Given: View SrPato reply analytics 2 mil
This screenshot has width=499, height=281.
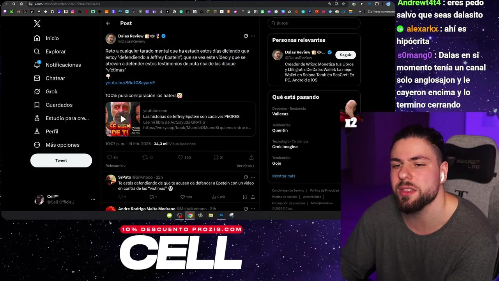Looking at the screenshot, I should coord(218,197).
